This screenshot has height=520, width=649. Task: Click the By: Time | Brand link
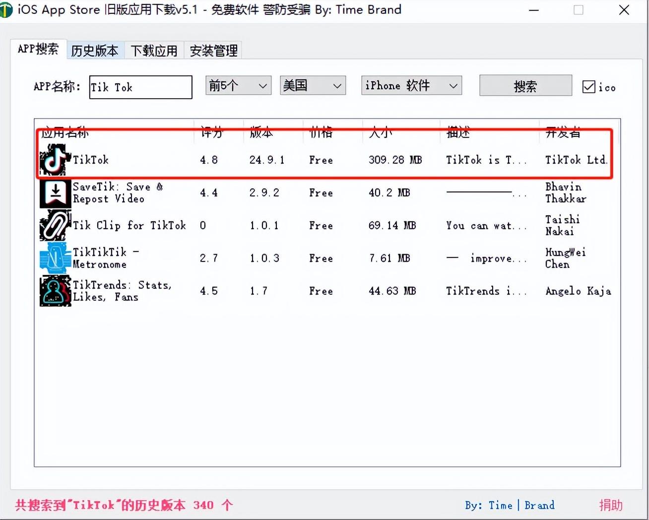510,505
